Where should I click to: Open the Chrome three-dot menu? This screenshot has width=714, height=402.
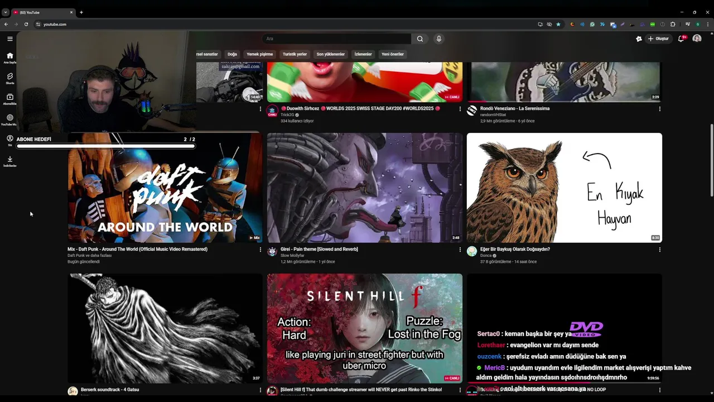[x=708, y=24]
